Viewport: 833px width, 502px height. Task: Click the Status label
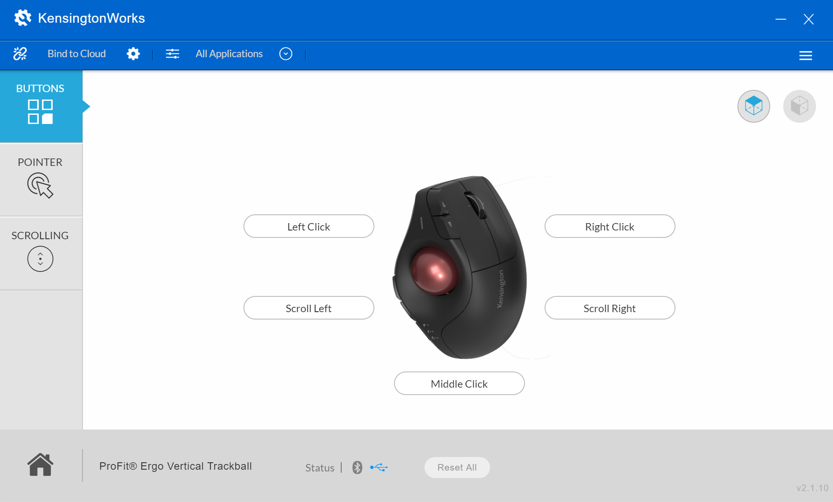point(320,468)
